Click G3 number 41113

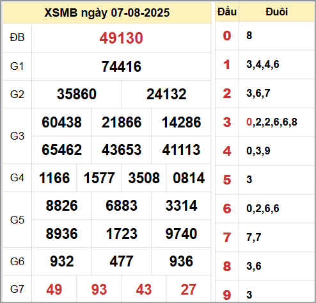pos(181,150)
